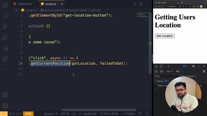Clear the console
The height and width of the screenshot is (116, 207).
pos(161,72)
